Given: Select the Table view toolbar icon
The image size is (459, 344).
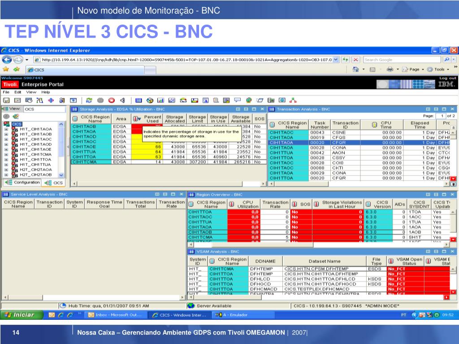Looking at the screenshot, I should pos(139,100).
